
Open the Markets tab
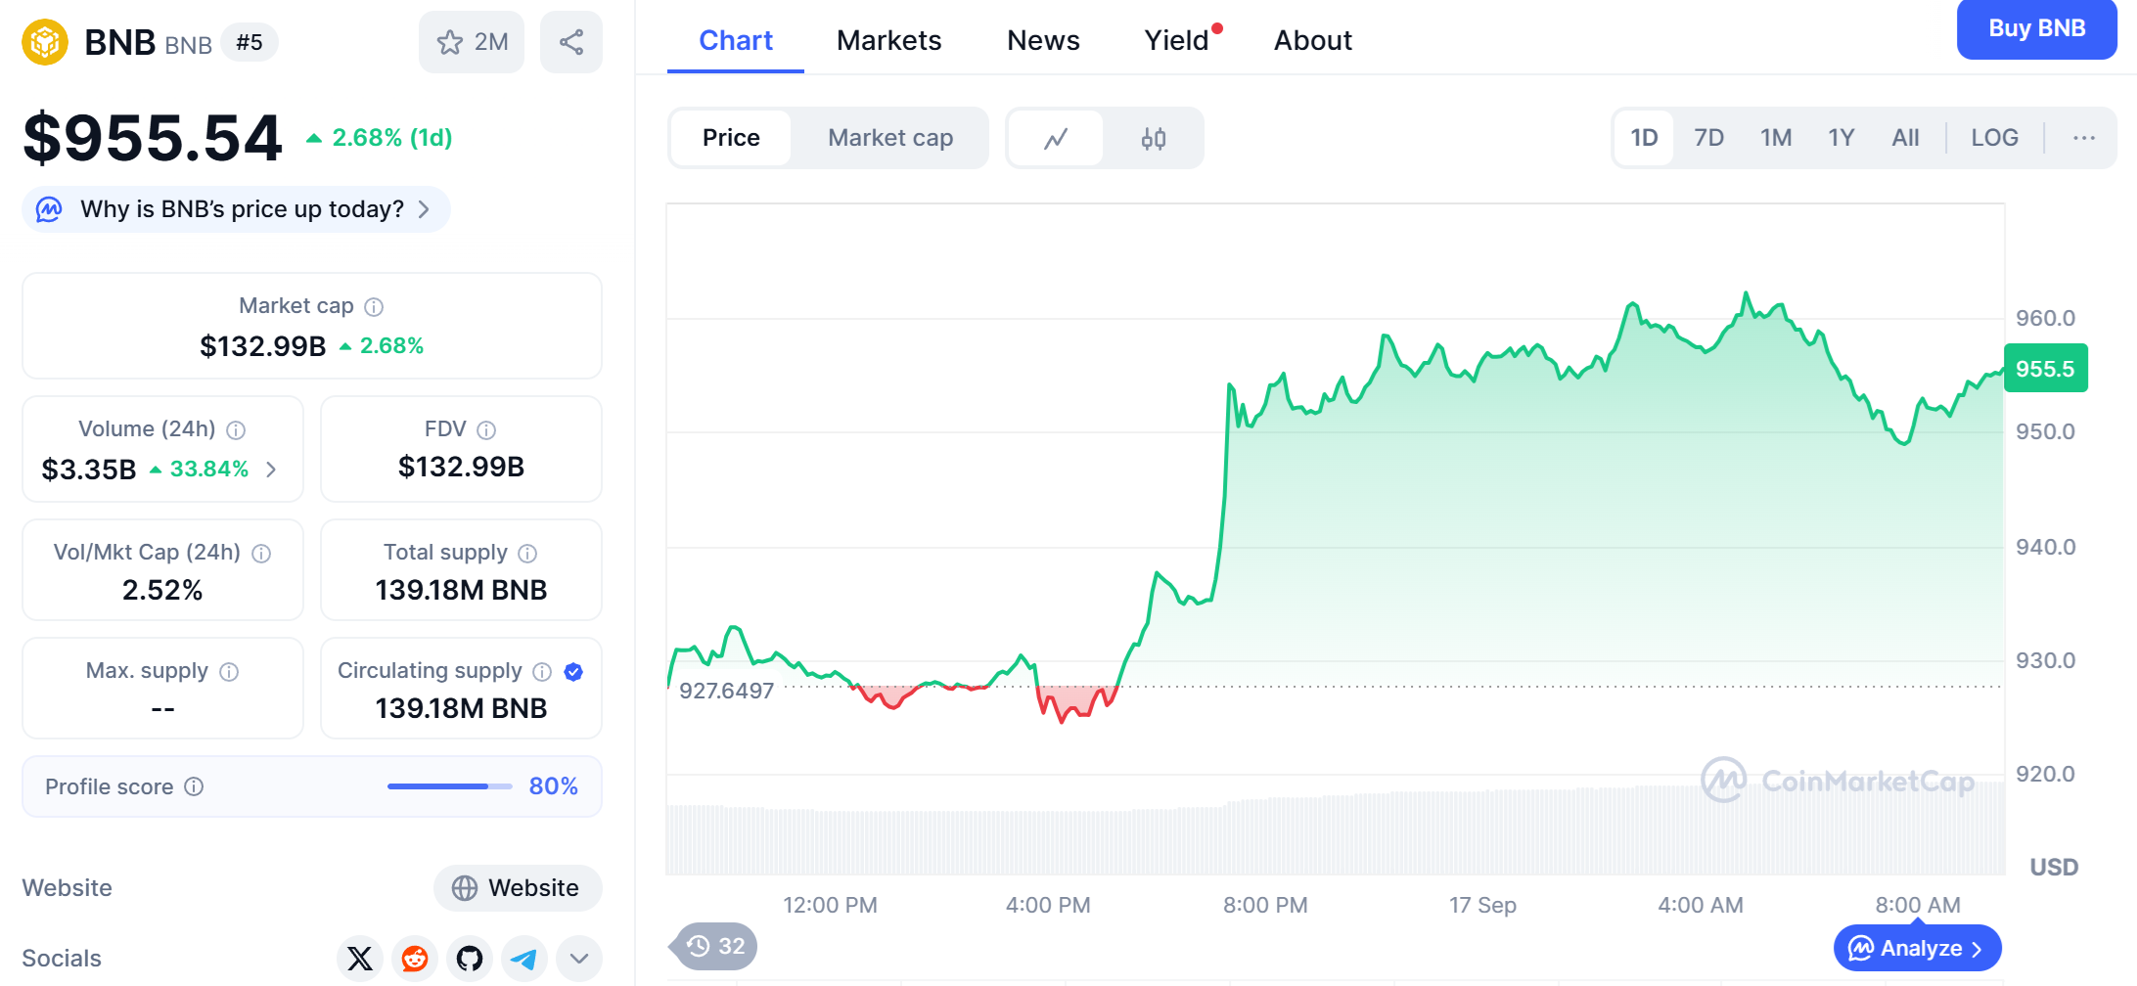click(x=889, y=40)
